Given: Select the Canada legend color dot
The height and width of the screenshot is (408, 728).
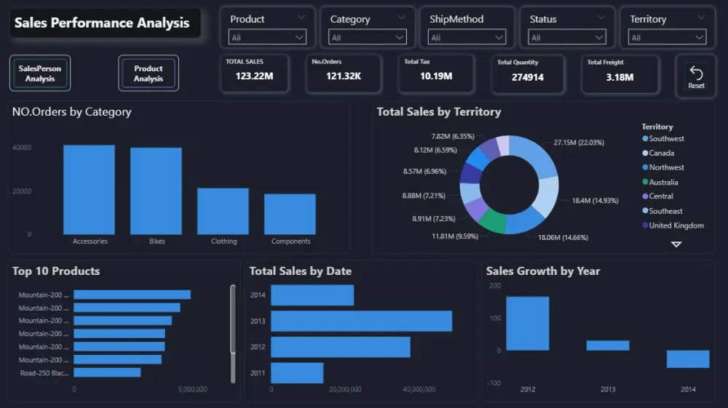Looking at the screenshot, I should 645,153.
